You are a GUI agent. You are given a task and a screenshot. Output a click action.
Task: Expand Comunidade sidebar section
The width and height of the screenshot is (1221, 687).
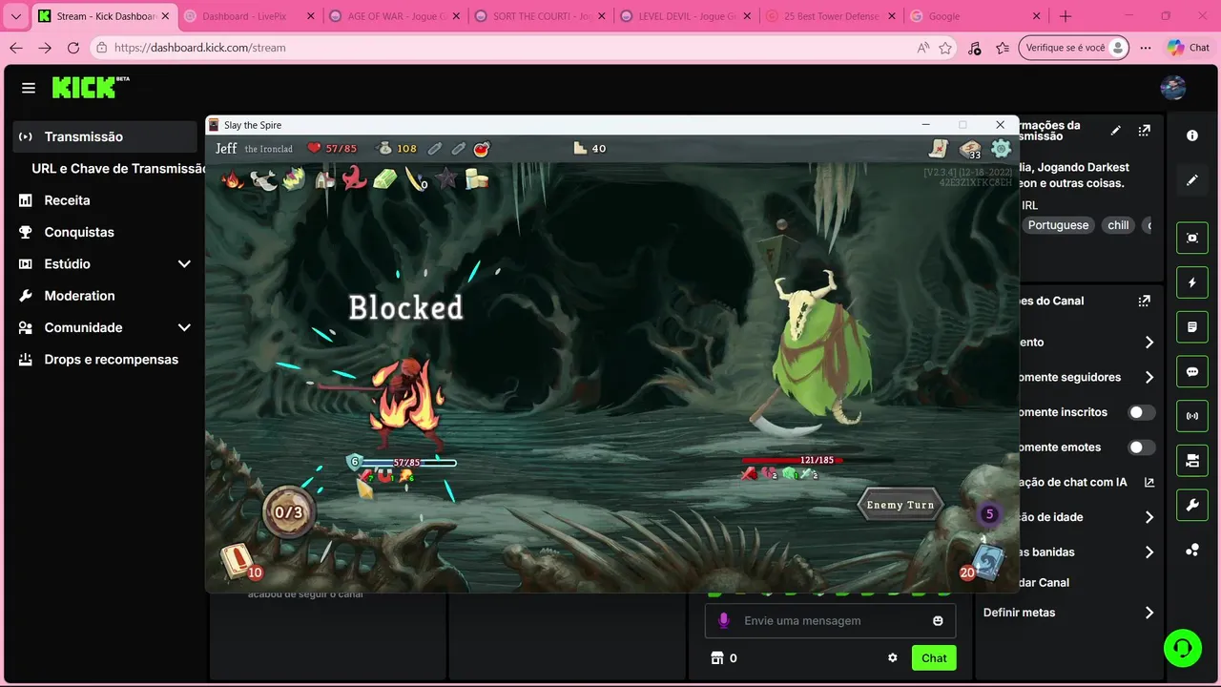184,327
